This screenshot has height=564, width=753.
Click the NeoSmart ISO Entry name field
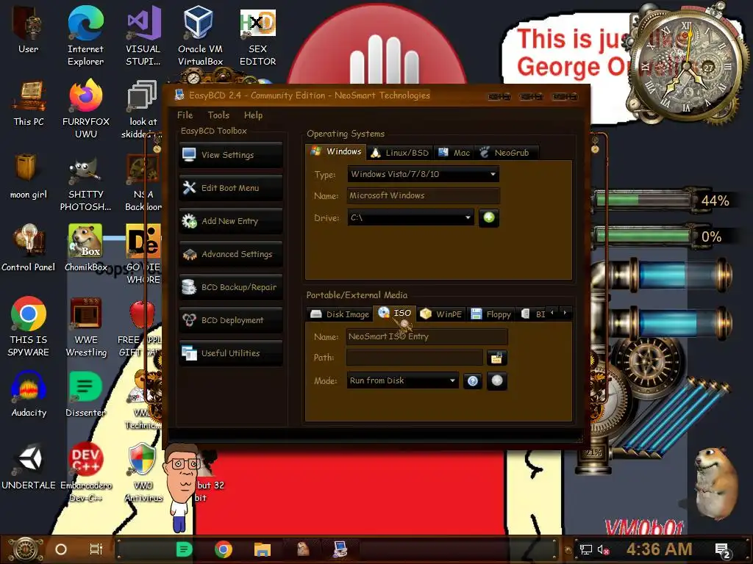pyautogui.click(x=427, y=336)
